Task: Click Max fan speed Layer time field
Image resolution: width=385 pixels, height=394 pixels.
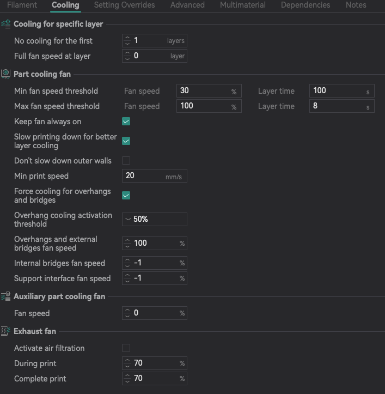Action: pyautogui.click(x=342, y=106)
